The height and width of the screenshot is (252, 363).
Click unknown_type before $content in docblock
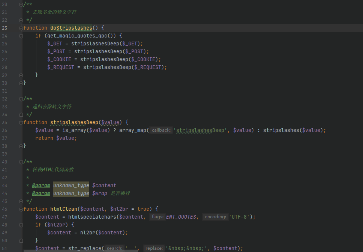71,185
